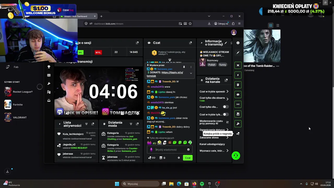Switch Epic library to grid view

click(271, 25)
